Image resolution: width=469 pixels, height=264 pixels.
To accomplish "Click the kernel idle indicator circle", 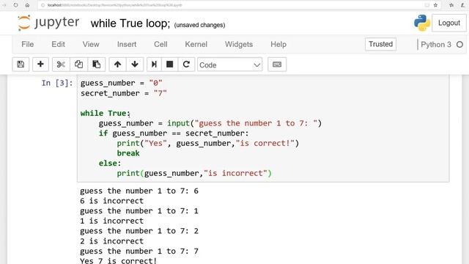I will tap(459, 45).
